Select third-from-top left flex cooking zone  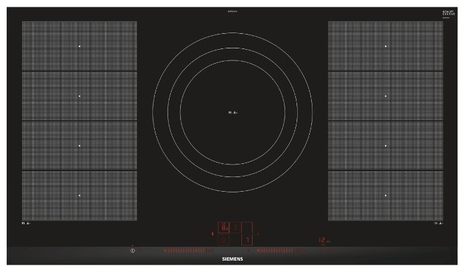79,145
